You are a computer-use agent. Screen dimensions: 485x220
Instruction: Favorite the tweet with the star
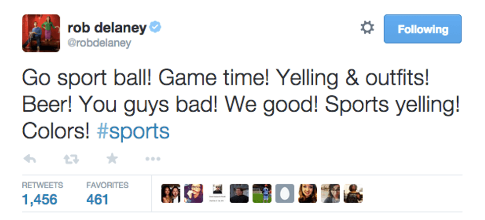(112, 159)
